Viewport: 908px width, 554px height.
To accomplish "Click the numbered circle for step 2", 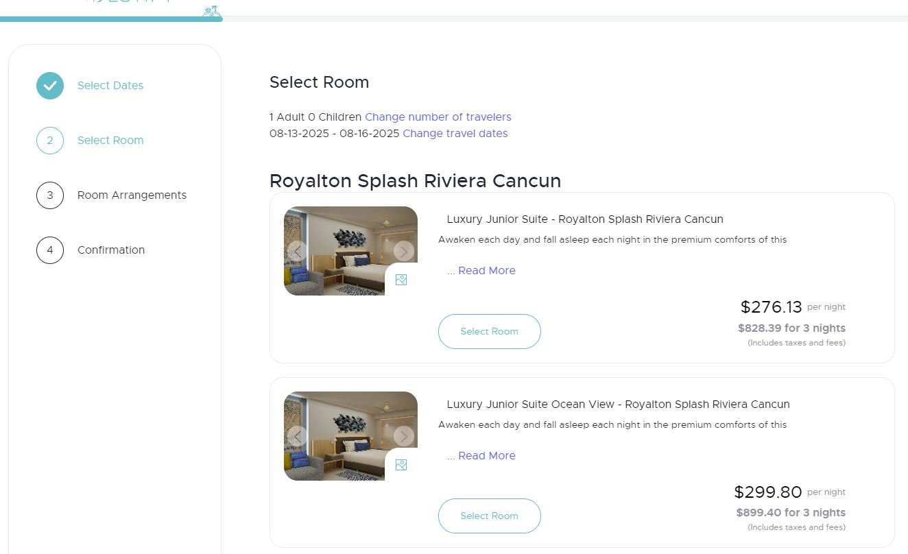I will pyautogui.click(x=49, y=140).
